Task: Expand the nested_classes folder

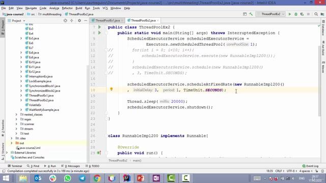Action: pos(16,114)
